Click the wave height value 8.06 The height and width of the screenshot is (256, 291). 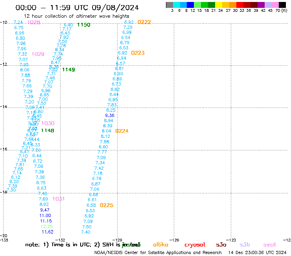pos(25,70)
